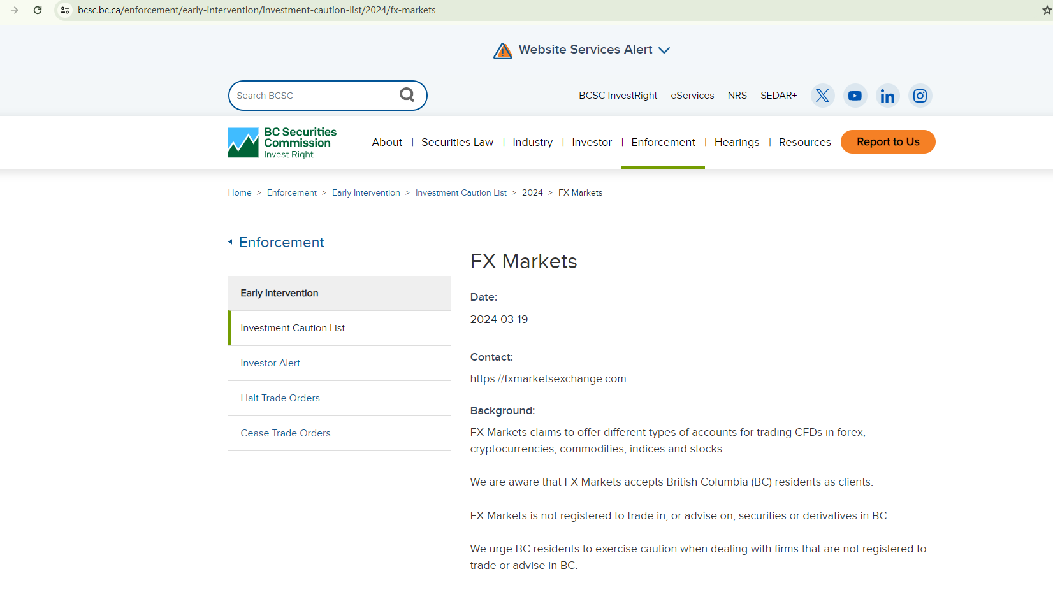Click the search magnifier icon
Viewport: 1053px width, 590px height.
tap(407, 95)
